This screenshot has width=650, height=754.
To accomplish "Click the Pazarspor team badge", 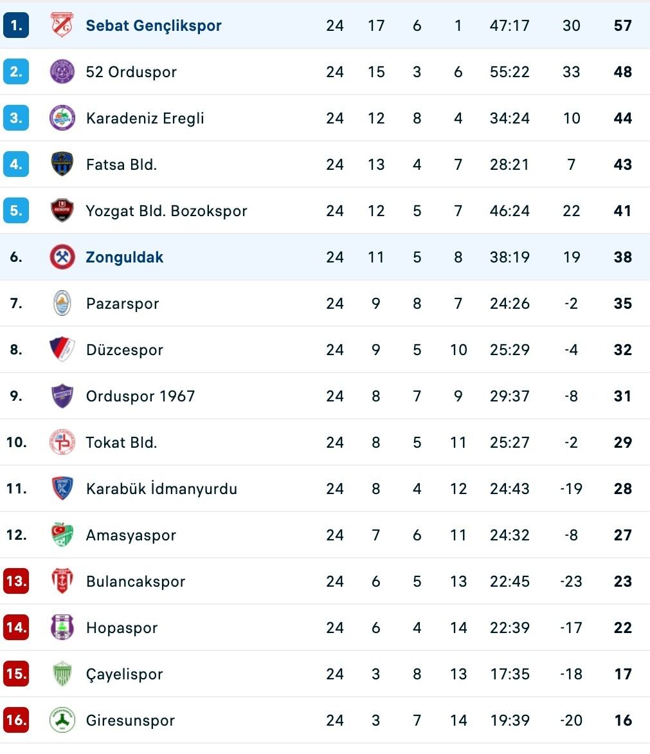I will (62, 304).
